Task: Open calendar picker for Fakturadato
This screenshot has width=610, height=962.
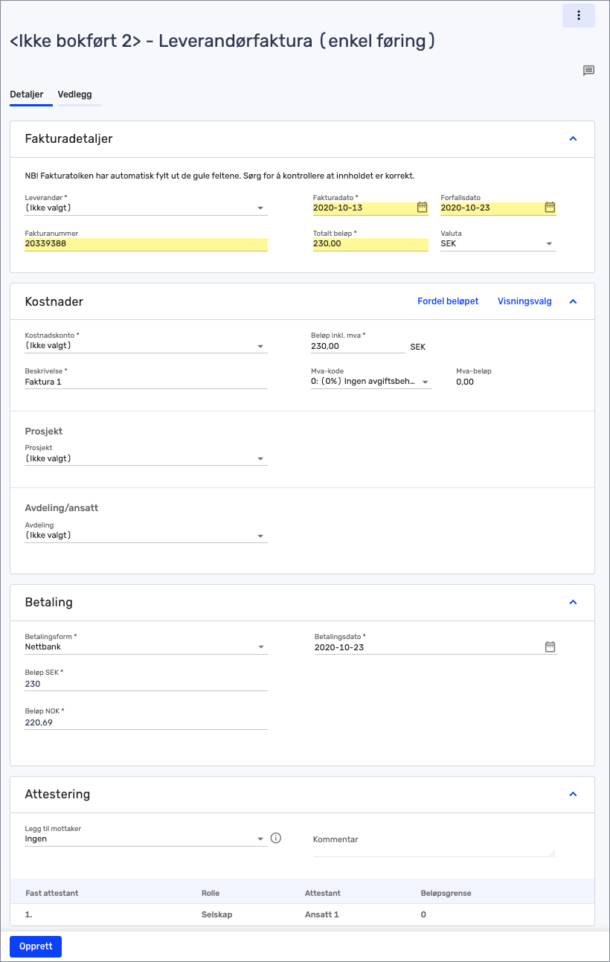Action: [422, 208]
